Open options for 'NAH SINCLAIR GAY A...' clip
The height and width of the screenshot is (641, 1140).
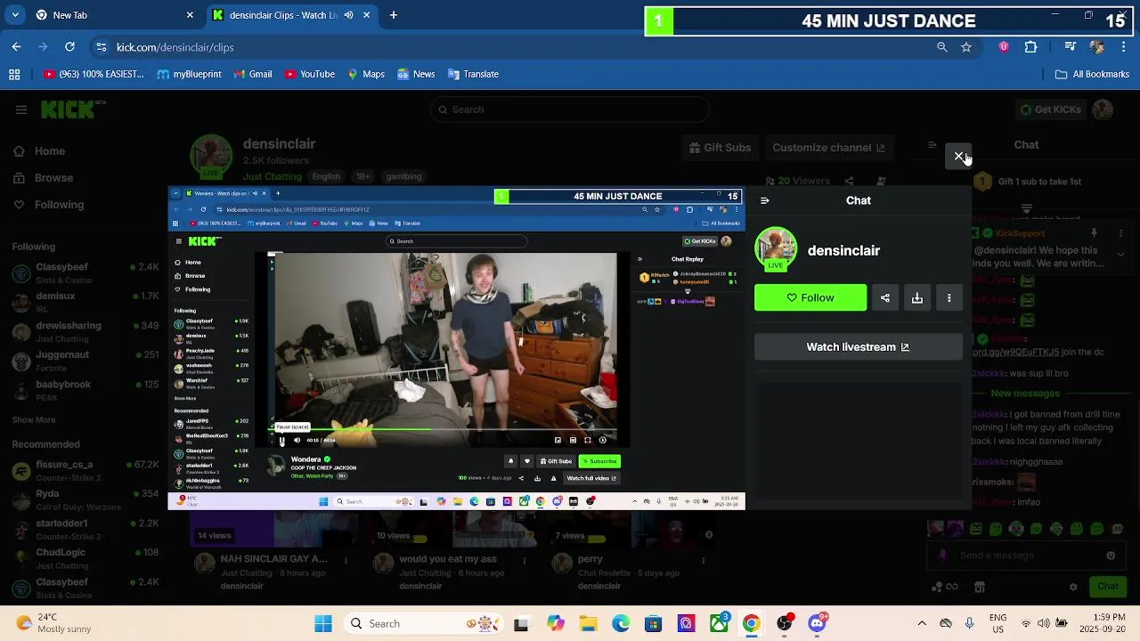[346, 561]
